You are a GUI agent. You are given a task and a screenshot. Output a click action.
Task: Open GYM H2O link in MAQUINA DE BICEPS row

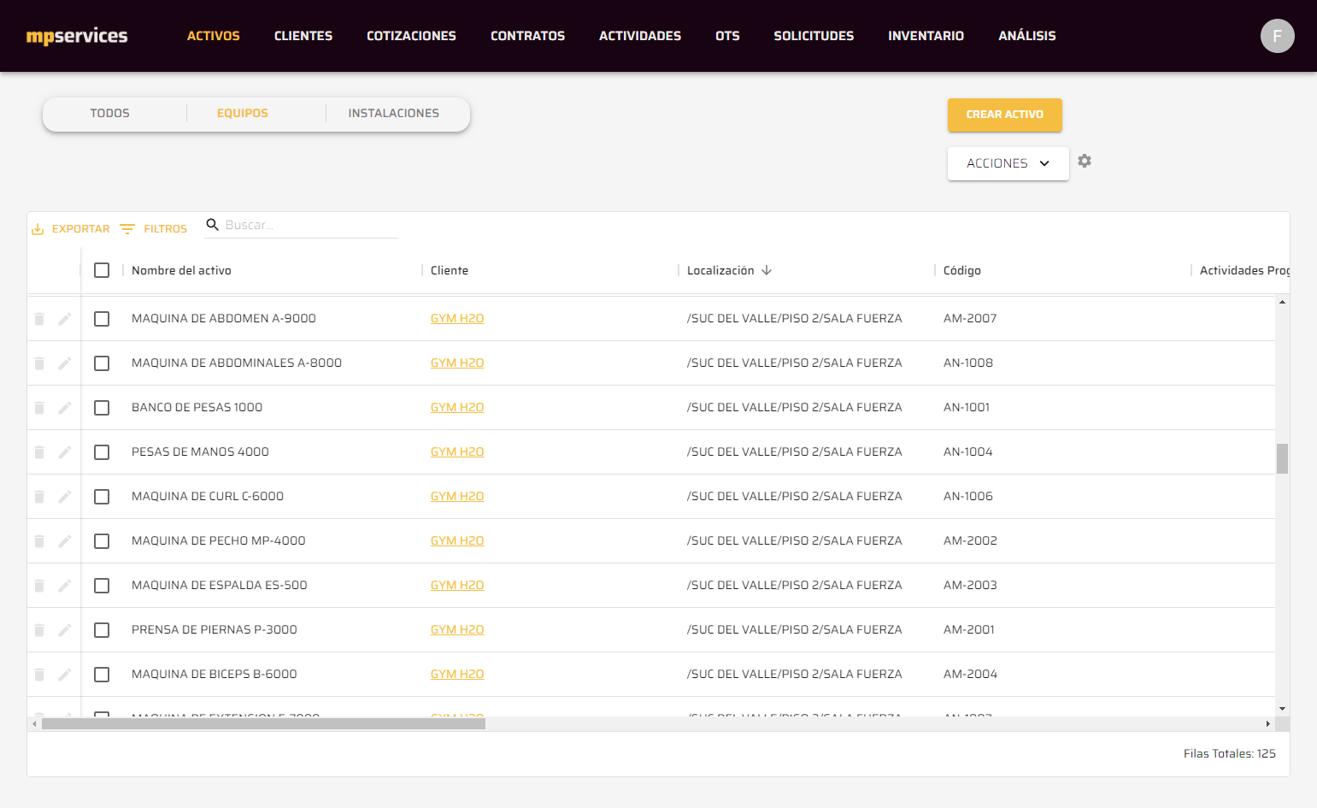tap(457, 674)
